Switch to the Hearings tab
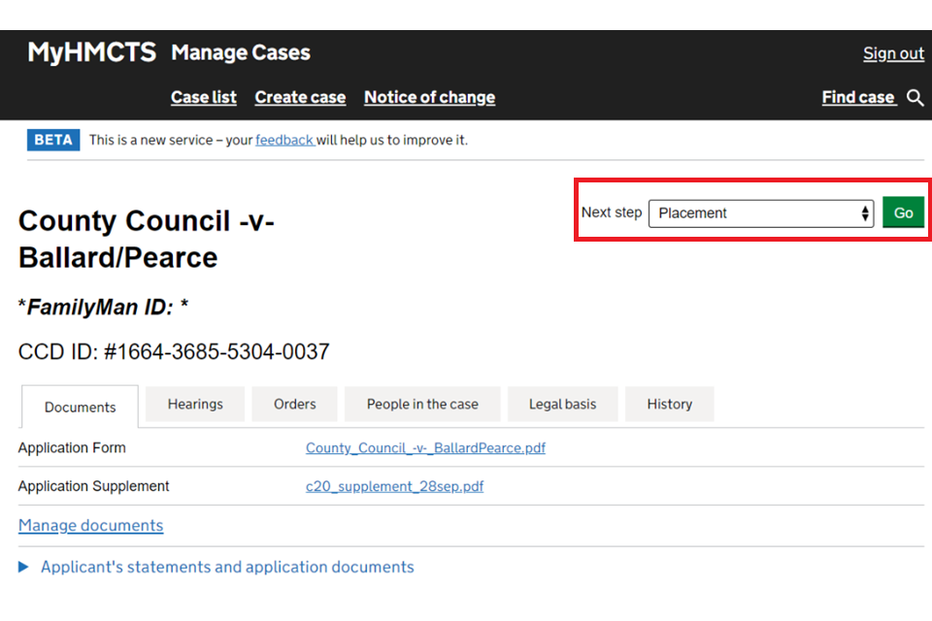The width and height of the screenshot is (932, 621). click(x=195, y=405)
